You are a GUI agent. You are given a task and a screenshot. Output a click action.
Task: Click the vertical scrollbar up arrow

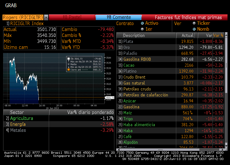[226, 35]
